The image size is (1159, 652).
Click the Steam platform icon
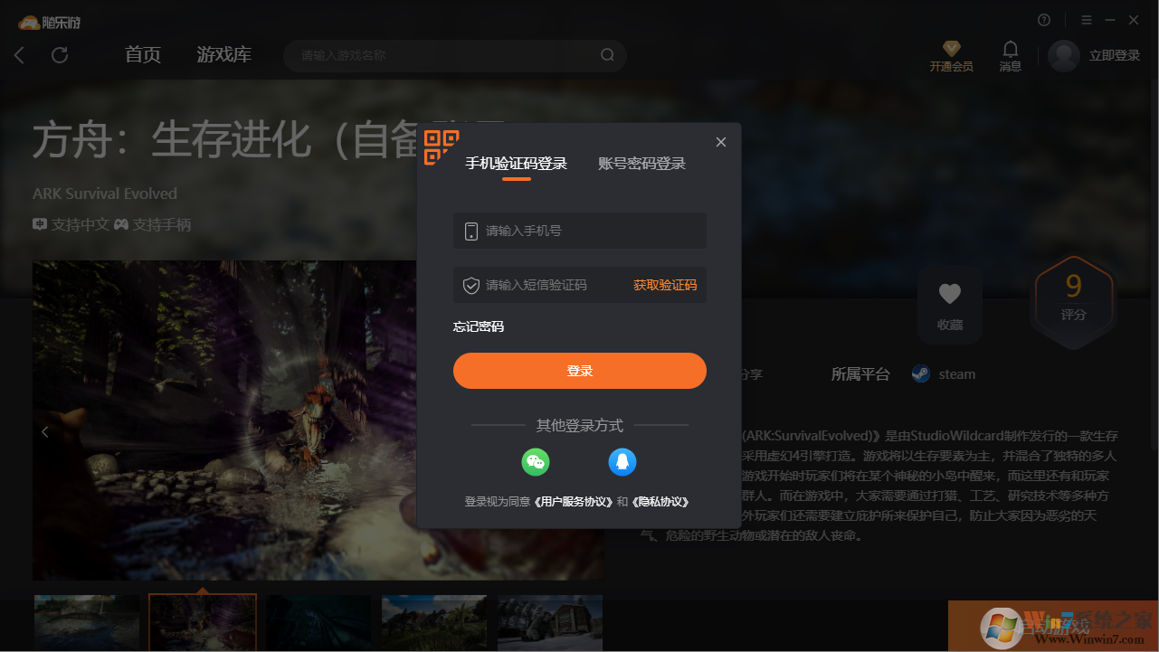tap(919, 373)
